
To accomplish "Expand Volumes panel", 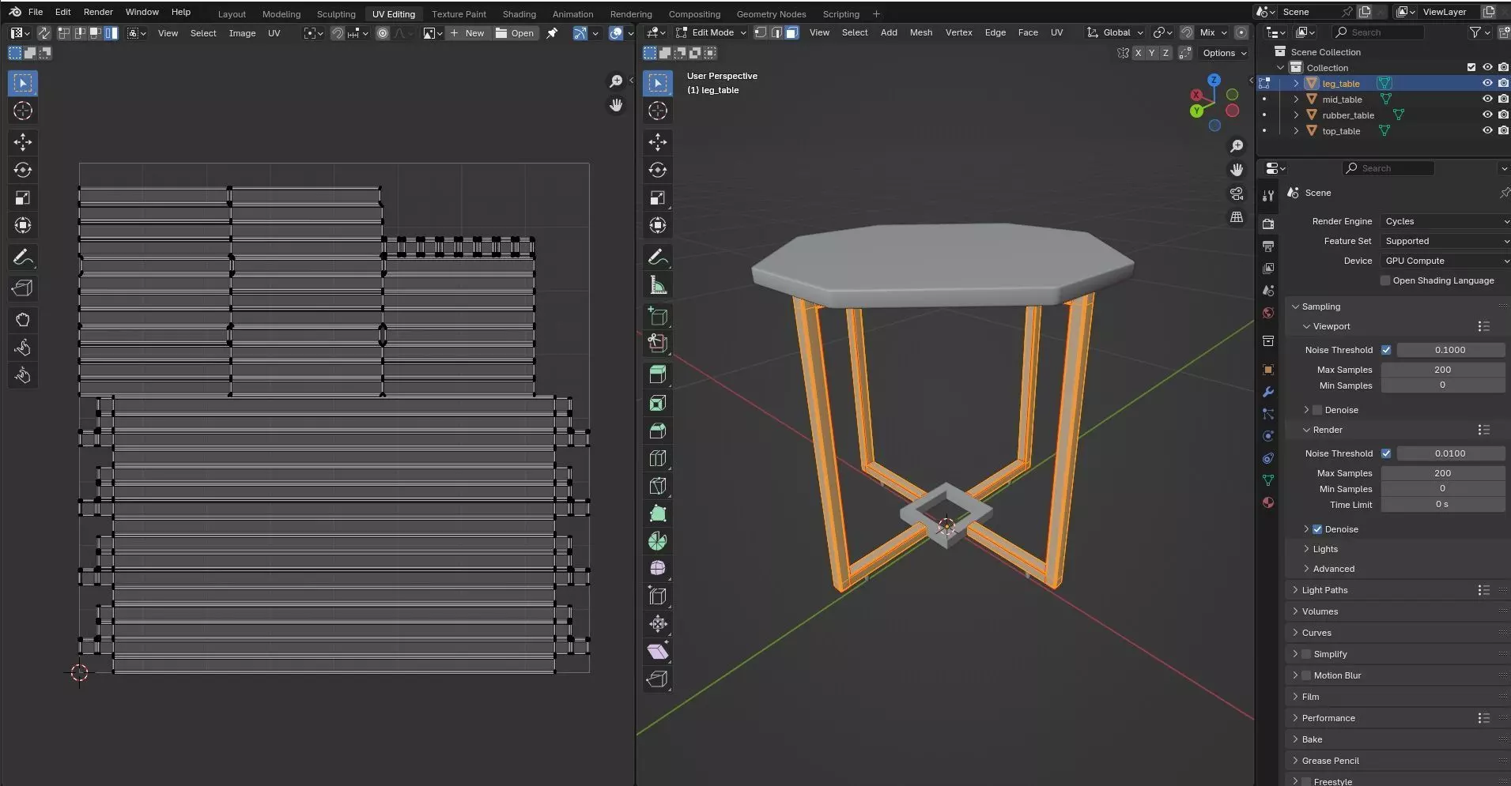I will click(1320, 611).
